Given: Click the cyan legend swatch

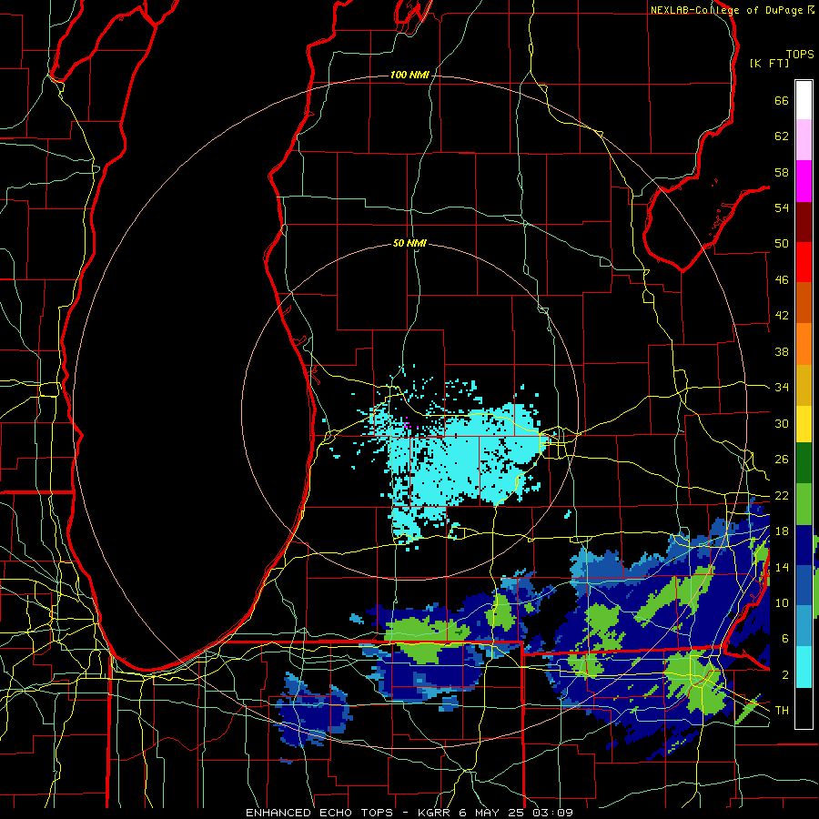Looking at the screenshot, I should coord(804,667).
